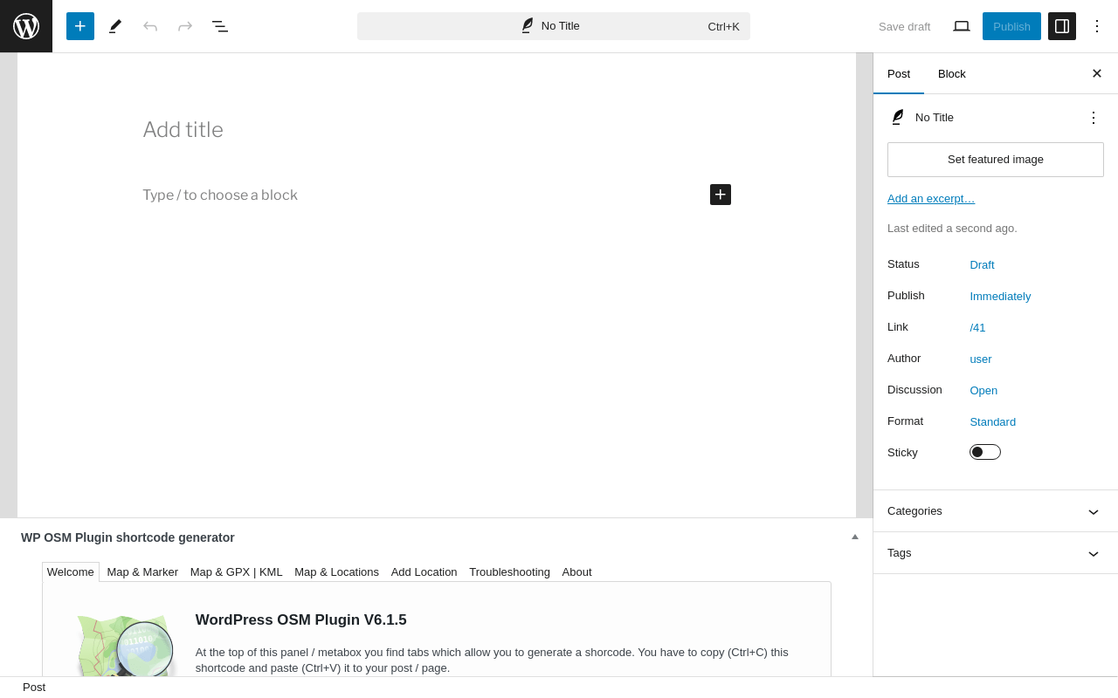Toggle the Settings sidebar panel icon
This screenshot has height=698, width=1118.
click(1062, 26)
